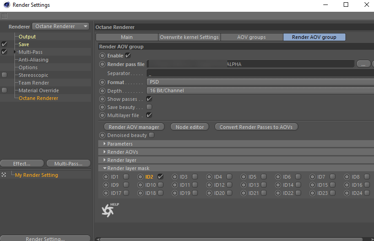Click the Separator input field
Image resolution: width=374 pixels, height=241 pixels.
[260, 73]
